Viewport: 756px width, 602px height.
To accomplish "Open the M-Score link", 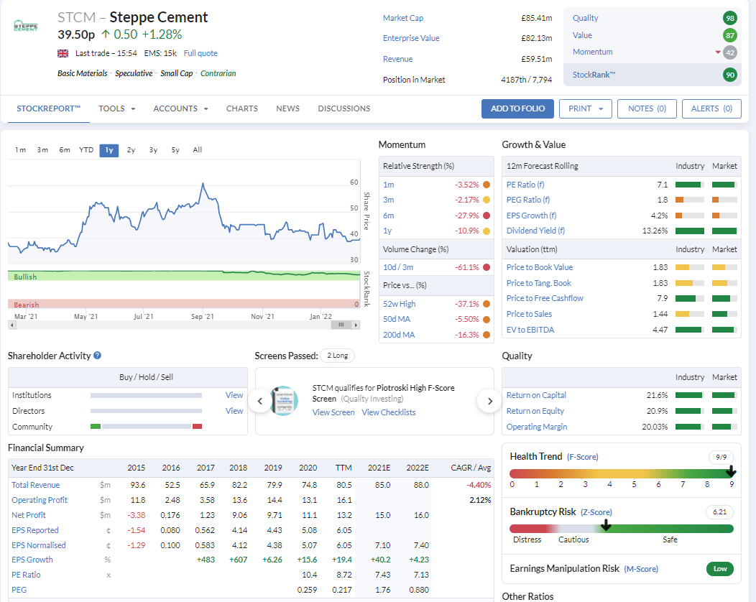I will pos(641,569).
